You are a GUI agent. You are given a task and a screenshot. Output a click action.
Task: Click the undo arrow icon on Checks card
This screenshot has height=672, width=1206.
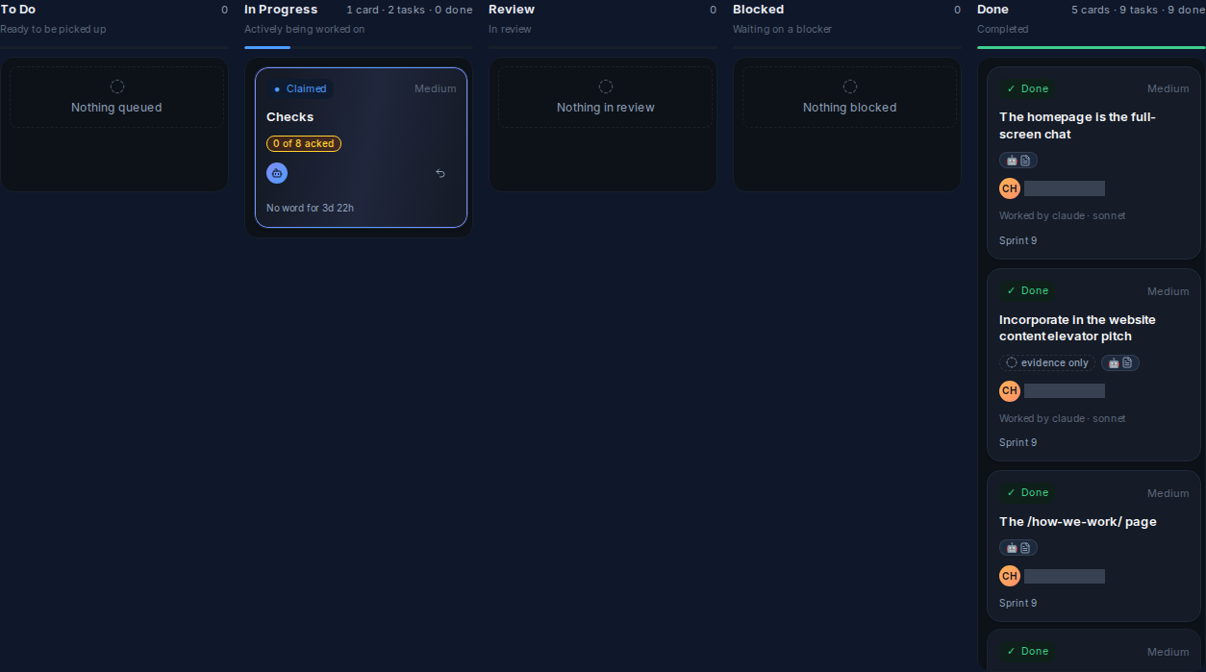(x=440, y=173)
